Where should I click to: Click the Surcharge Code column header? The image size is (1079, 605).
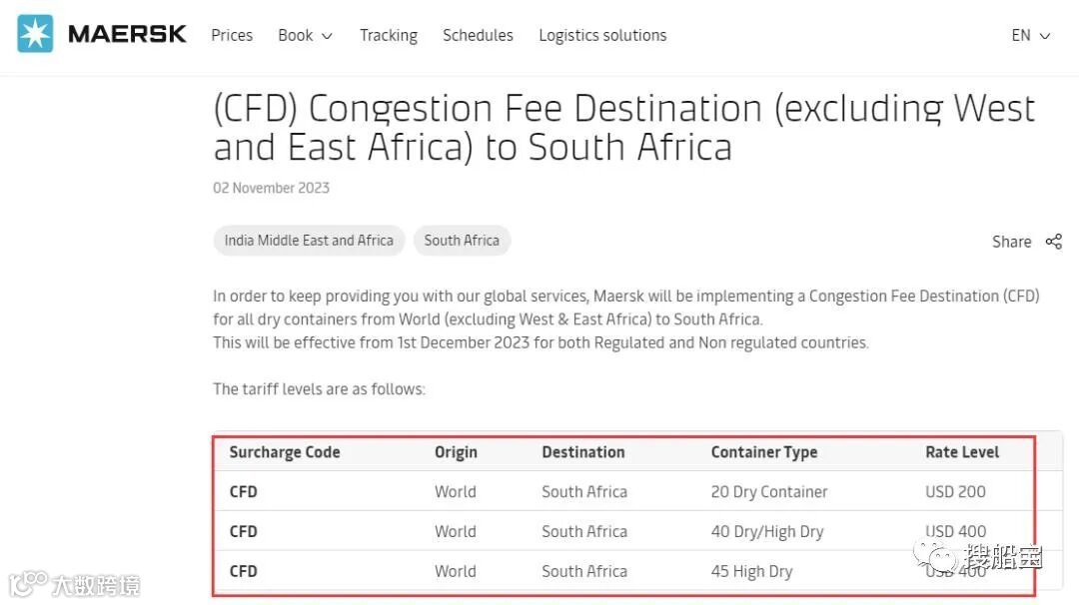point(285,452)
